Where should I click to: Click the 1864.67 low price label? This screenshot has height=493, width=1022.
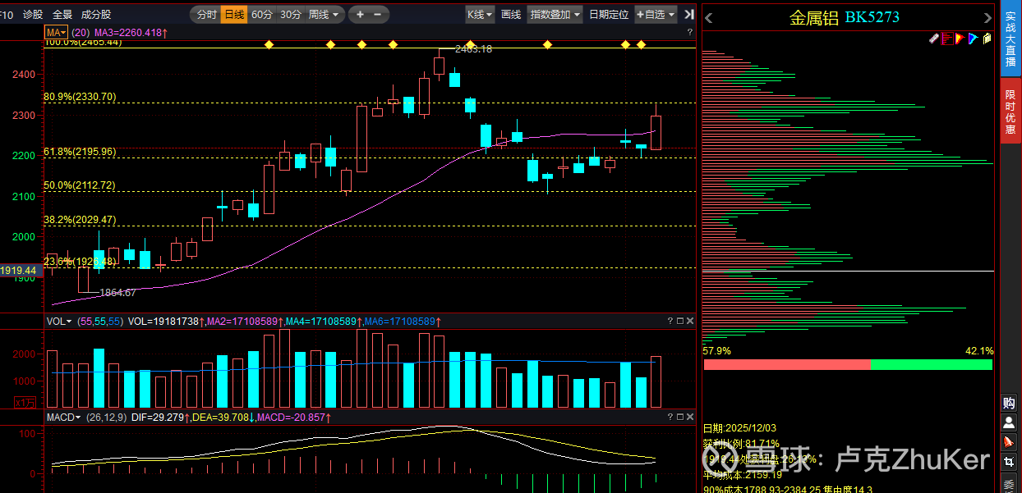pos(118,292)
